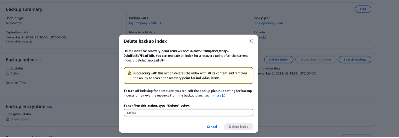The width and height of the screenshot is (399, 138).
Task: Click the Active index status text
Action: (15, 74)
